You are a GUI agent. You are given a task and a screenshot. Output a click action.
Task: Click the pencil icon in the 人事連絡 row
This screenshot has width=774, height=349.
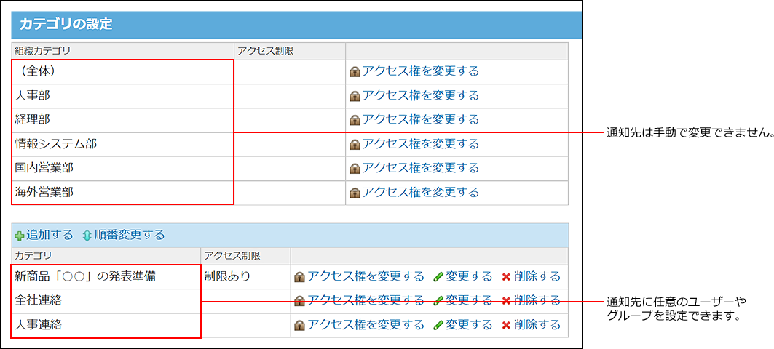(438, 326)
